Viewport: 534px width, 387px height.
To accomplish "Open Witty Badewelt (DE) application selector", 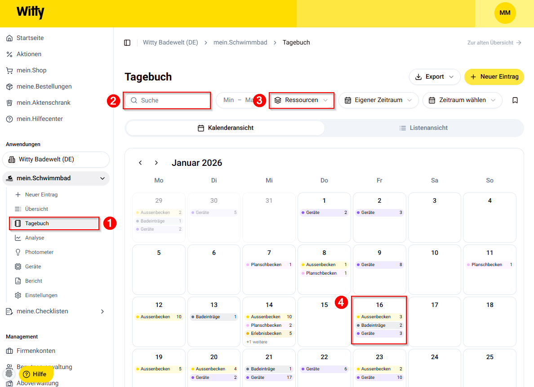I will coord(56,160).
